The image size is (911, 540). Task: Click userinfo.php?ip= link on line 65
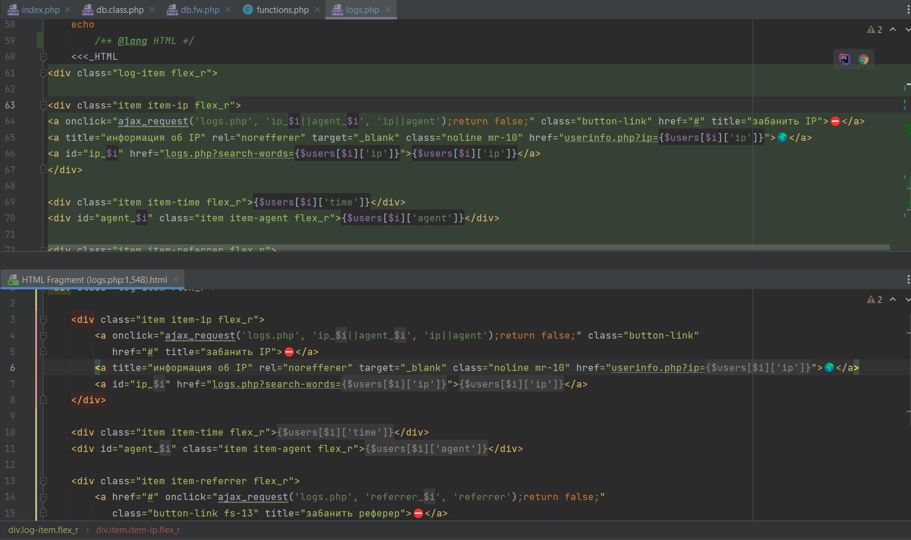611,138
